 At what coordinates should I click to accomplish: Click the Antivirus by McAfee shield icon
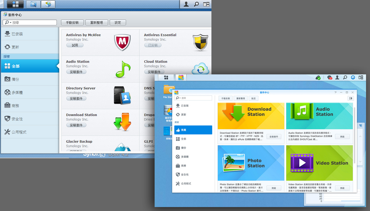tap(122, 42)
